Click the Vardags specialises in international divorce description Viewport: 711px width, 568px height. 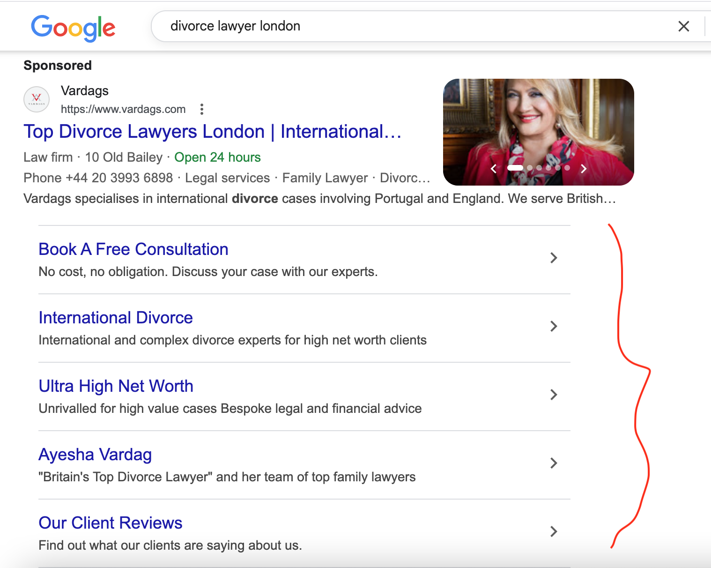[x=319, y=199]
